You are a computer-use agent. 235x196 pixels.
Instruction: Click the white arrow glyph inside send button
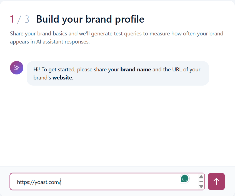[216, 182]
